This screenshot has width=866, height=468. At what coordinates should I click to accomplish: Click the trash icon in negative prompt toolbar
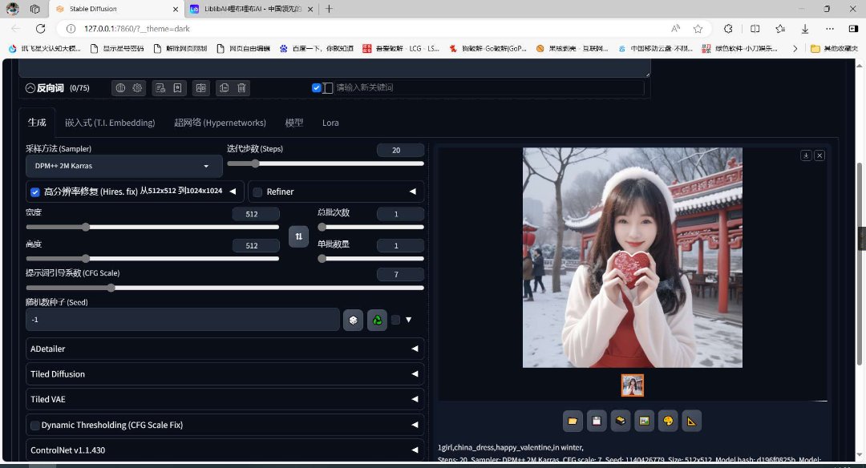tap(242, 87)
